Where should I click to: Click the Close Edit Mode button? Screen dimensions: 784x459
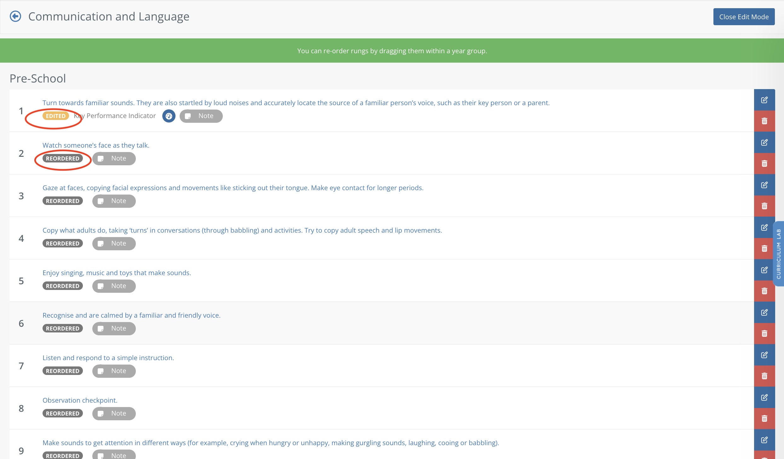(x=744, y=17)
